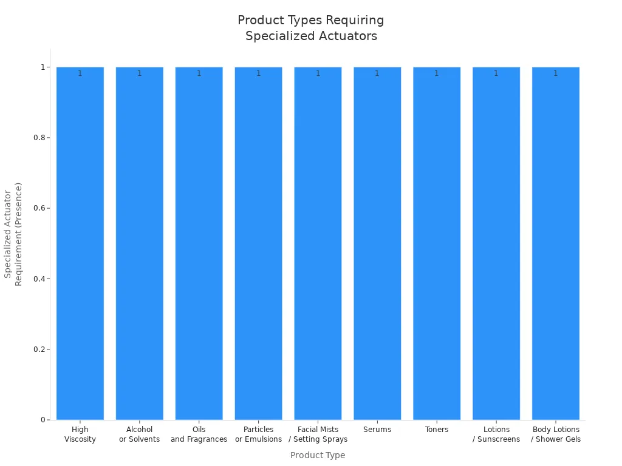
Task: Select the High Viscosity bar
Action: pos(80,243)
